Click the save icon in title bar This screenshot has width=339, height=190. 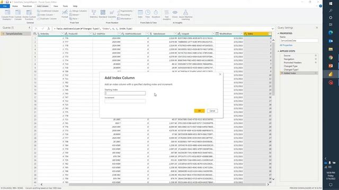coord(7,2)
